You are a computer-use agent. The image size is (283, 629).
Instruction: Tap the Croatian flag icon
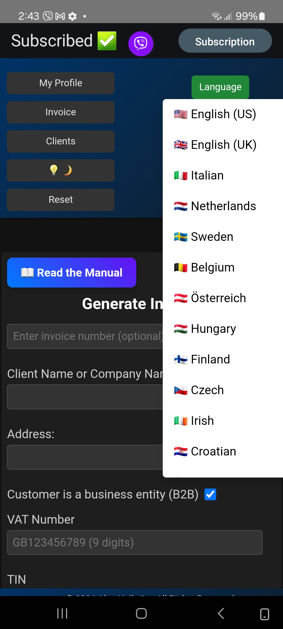pos(181,452)
